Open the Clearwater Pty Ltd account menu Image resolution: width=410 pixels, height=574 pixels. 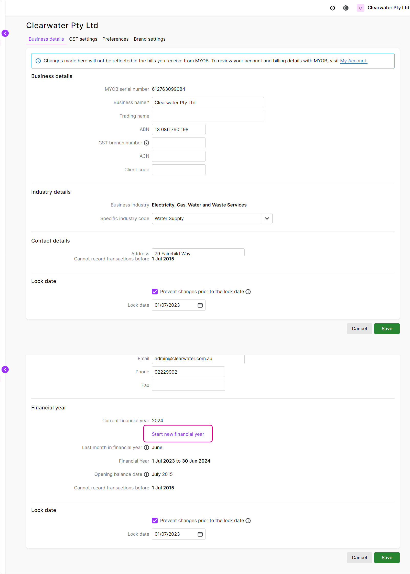tap(383, 8)
